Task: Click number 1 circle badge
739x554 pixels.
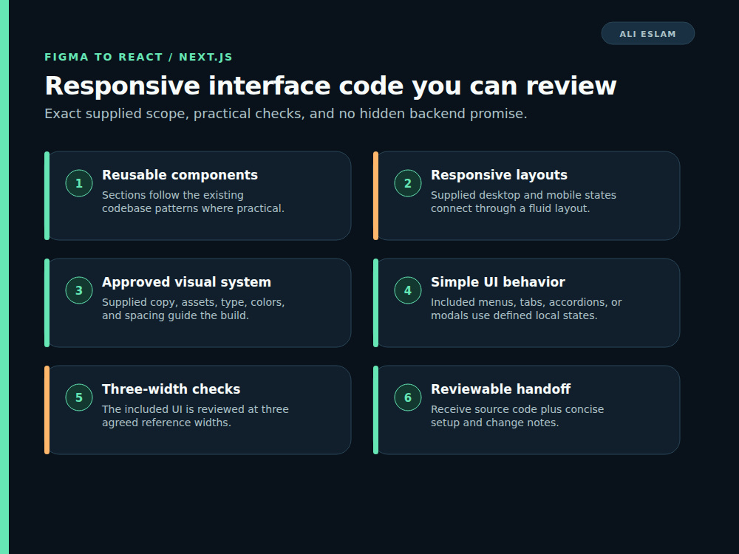Action: 79,183
